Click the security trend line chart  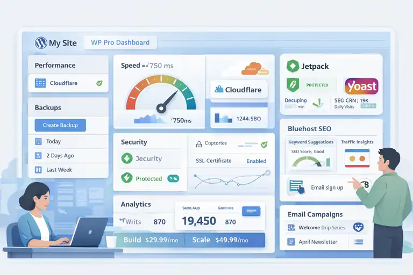(x=232, y=180)
